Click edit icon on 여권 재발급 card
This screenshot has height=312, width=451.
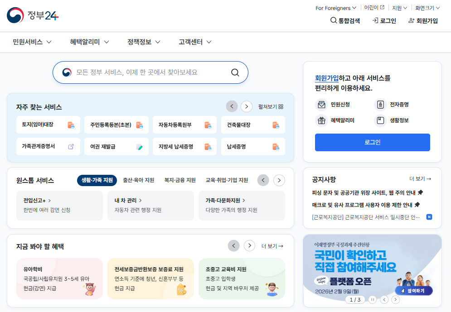point(140,147)
